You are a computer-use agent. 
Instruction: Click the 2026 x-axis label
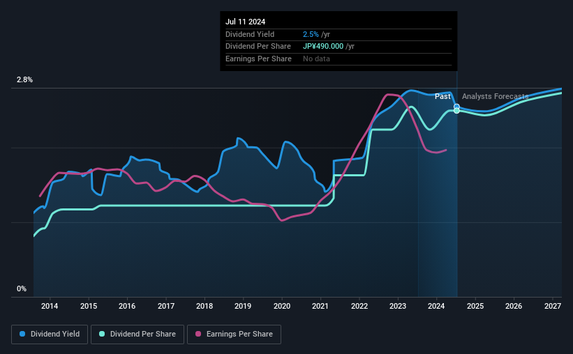pos(514,306)
